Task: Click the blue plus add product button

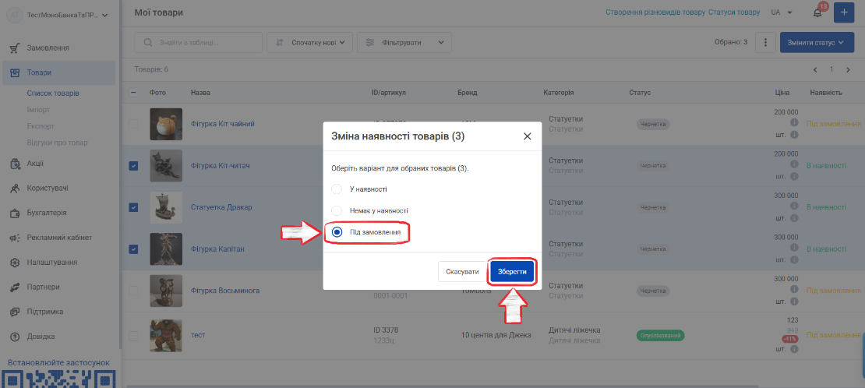Action: (x=844, y=12)
